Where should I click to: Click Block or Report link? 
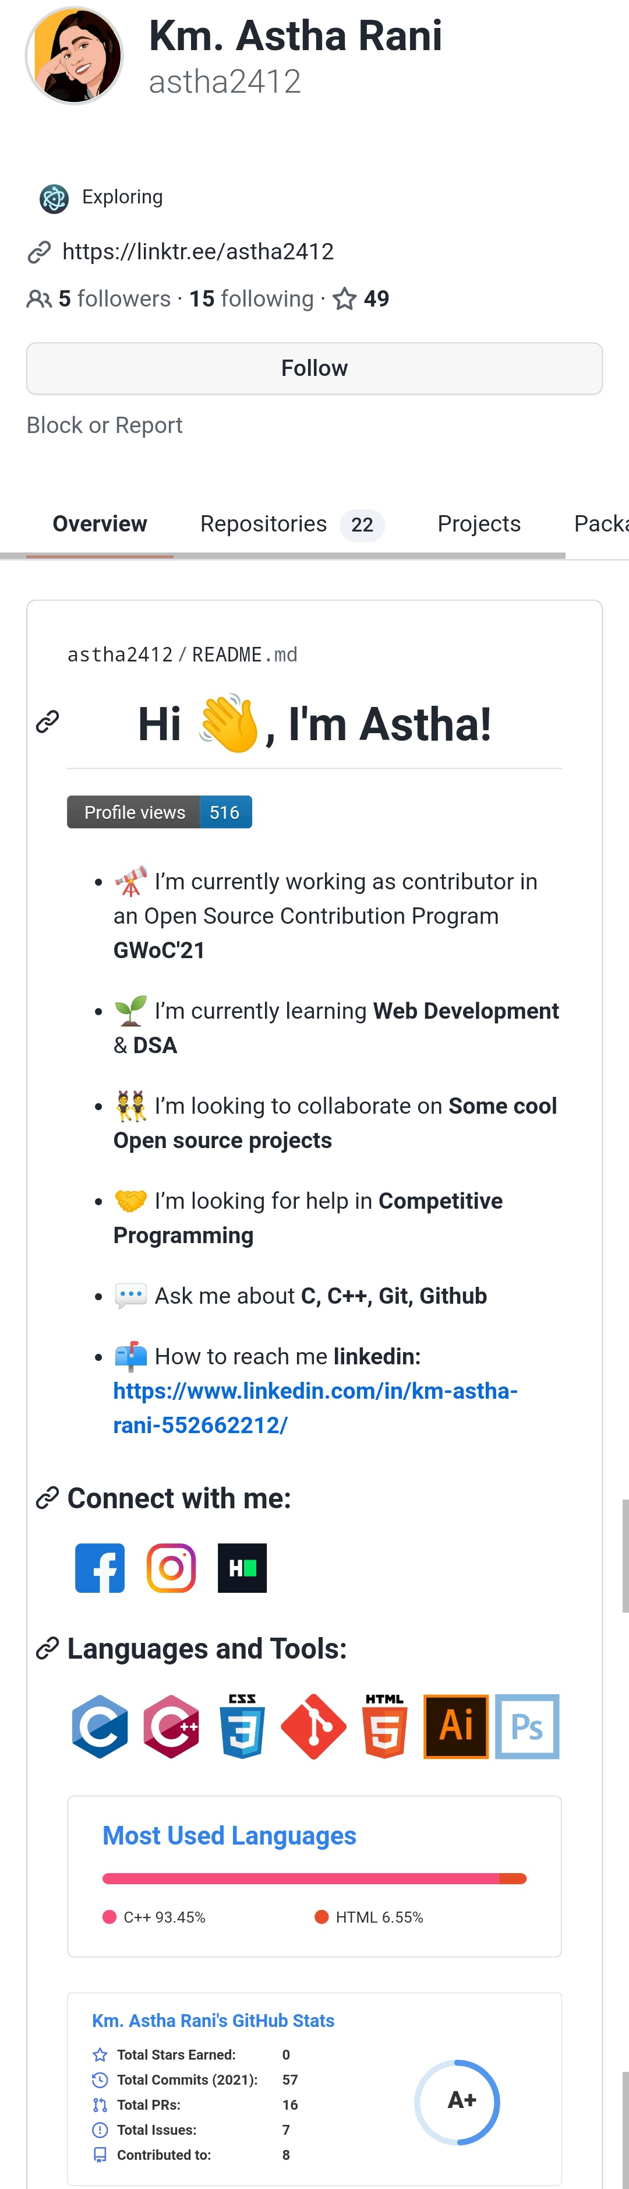(104, 425)
